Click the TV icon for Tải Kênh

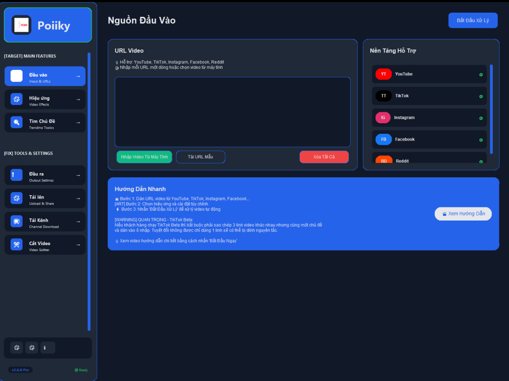(17, 221)
